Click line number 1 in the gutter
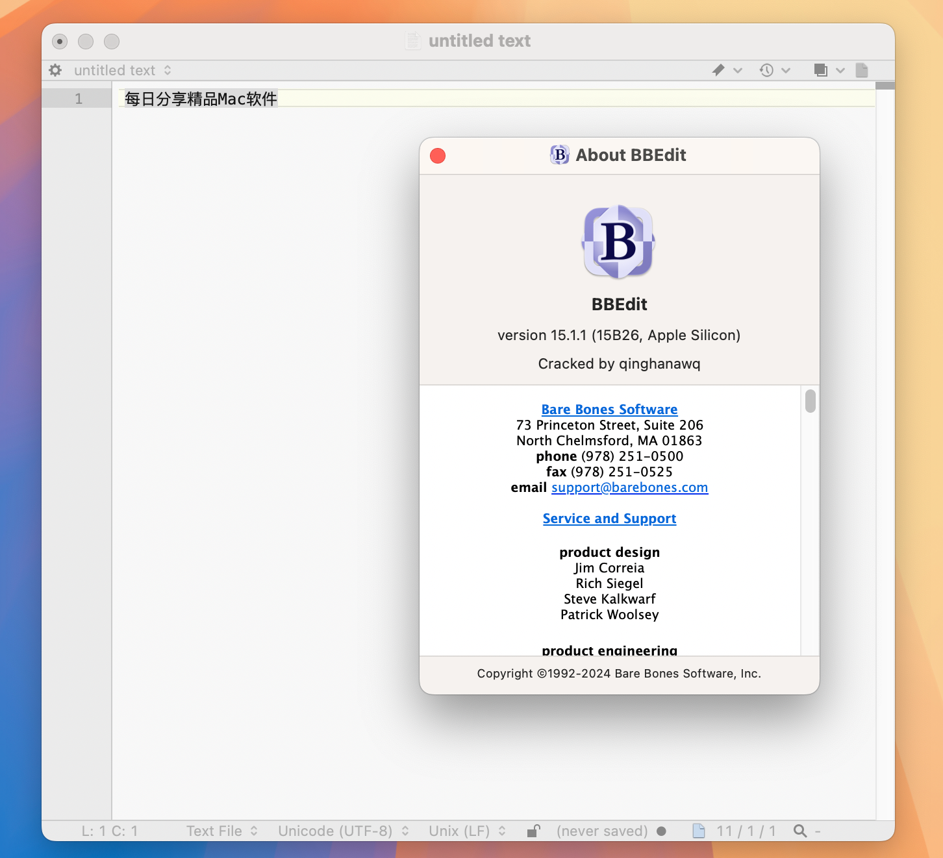Viewport: 943px width, 858px height. point(79,99)
